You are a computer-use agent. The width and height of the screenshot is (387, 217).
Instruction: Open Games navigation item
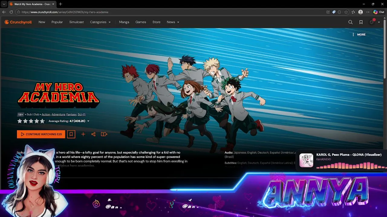141,22
